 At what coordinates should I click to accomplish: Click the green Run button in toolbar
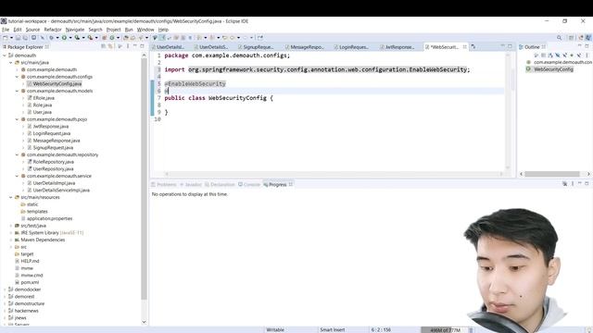pos(64,38)
